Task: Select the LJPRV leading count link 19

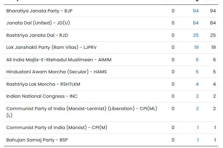Action: [x=196, y=47]
